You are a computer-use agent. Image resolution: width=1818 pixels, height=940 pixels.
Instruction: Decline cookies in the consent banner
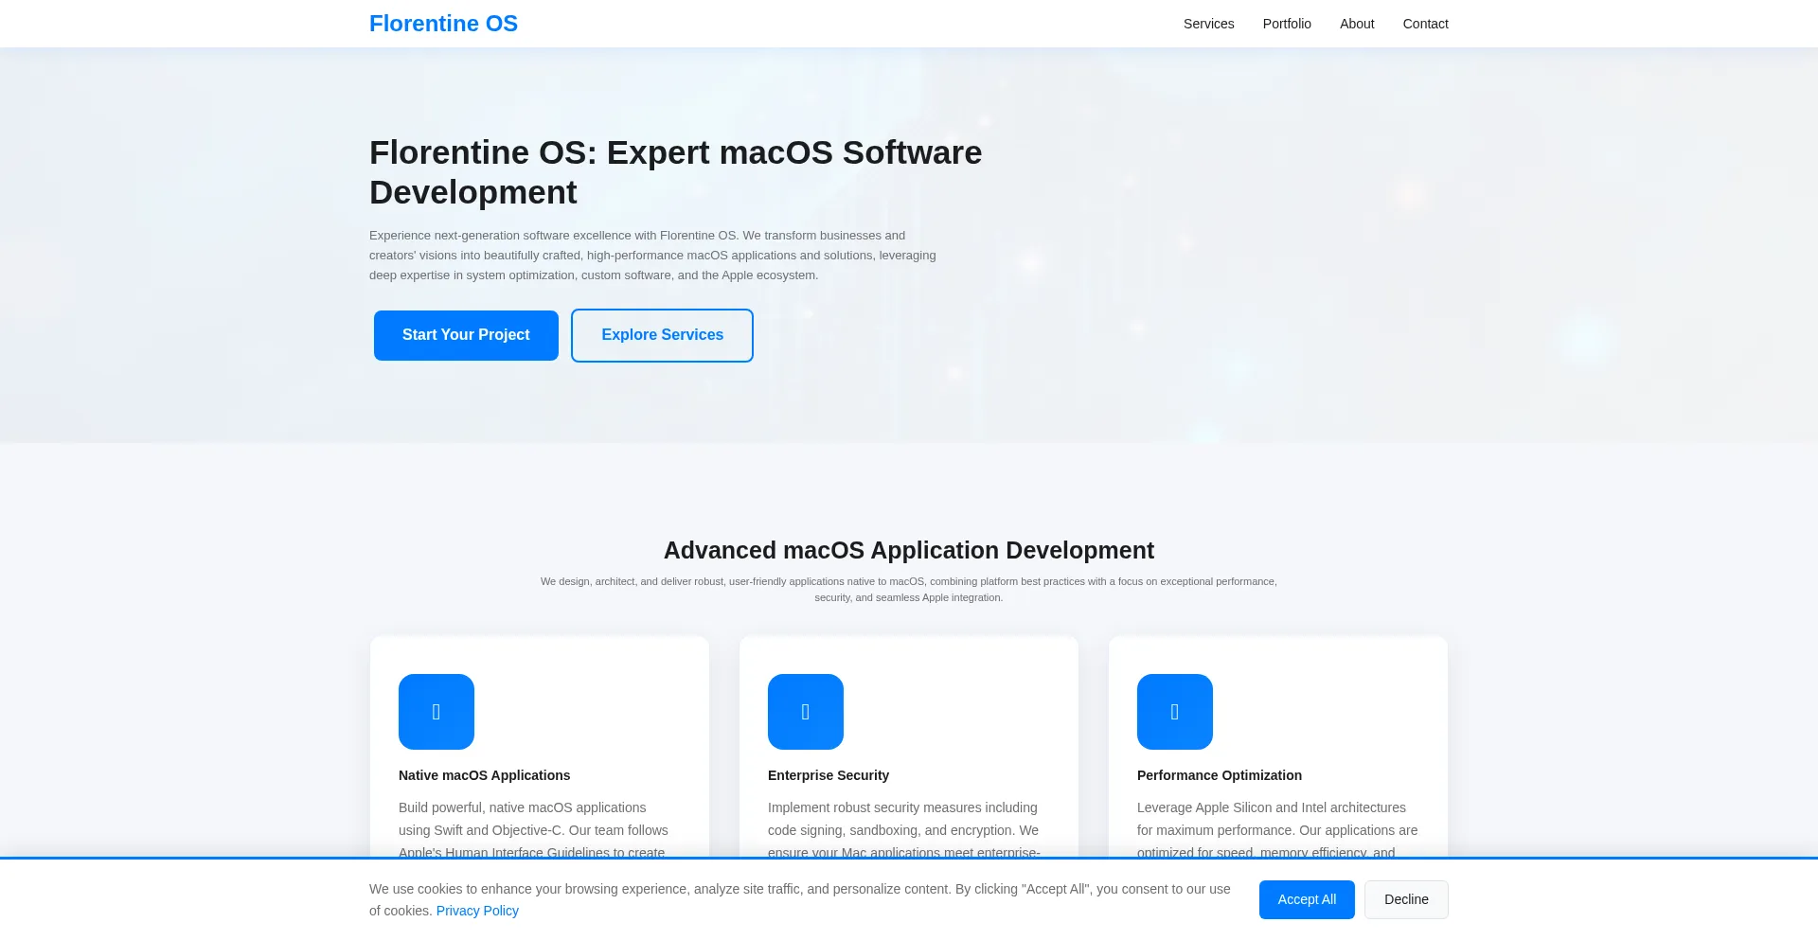click(1405, 899)
